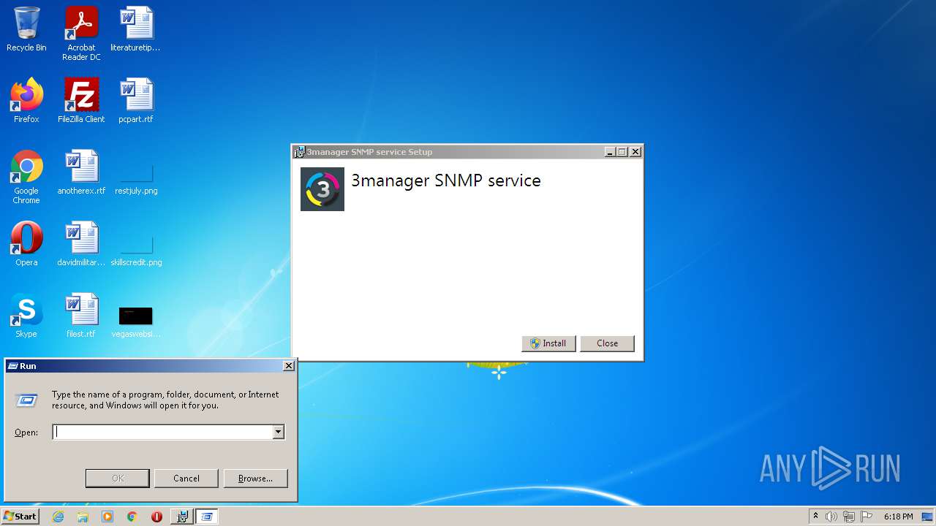Switch to 3manager setup taskbar item
Image resolution: width=936 pixels, height=526 pixels.
(182, 517)
